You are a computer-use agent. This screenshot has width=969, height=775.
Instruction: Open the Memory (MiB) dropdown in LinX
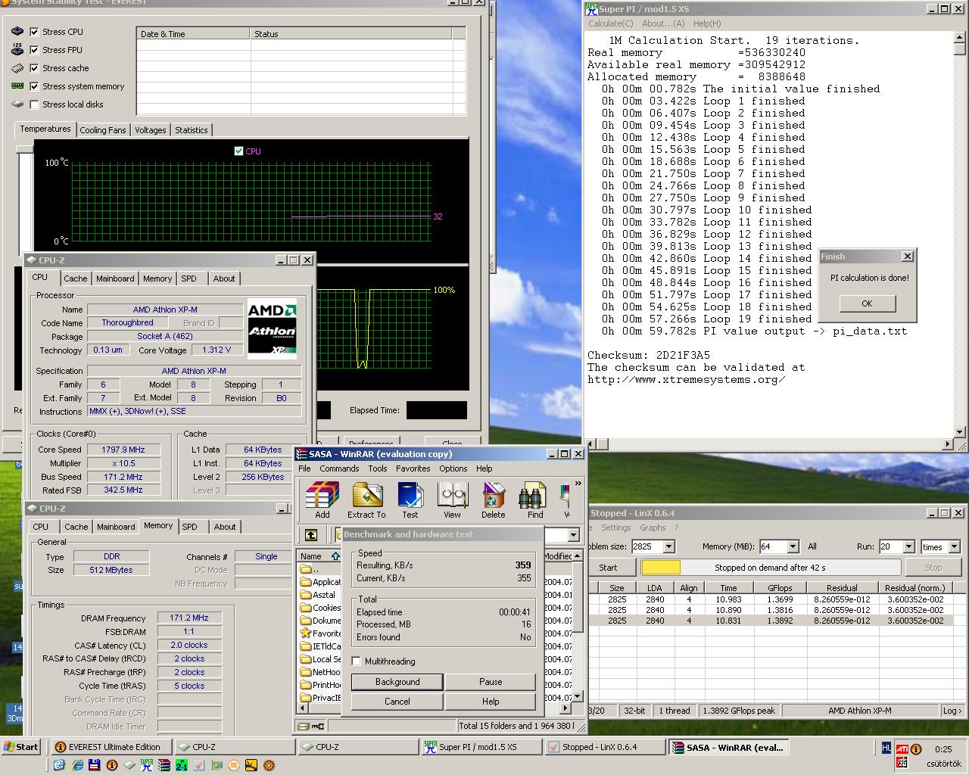793,546
